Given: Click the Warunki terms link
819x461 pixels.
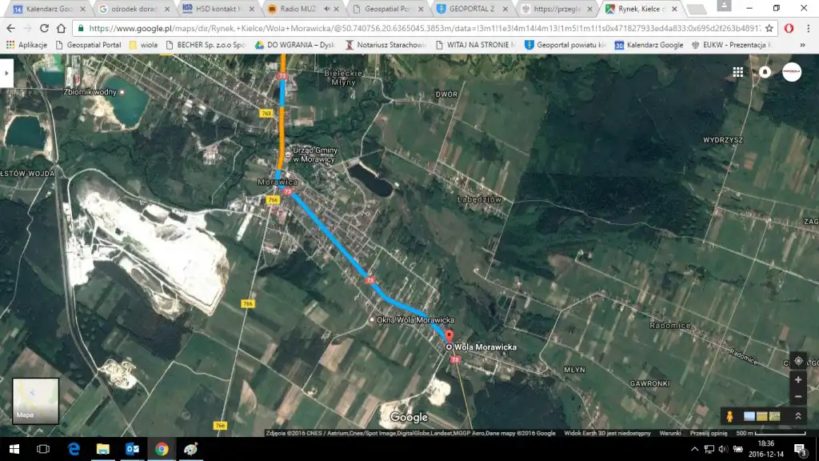Looking at the screenshot, I should (670, 434).
